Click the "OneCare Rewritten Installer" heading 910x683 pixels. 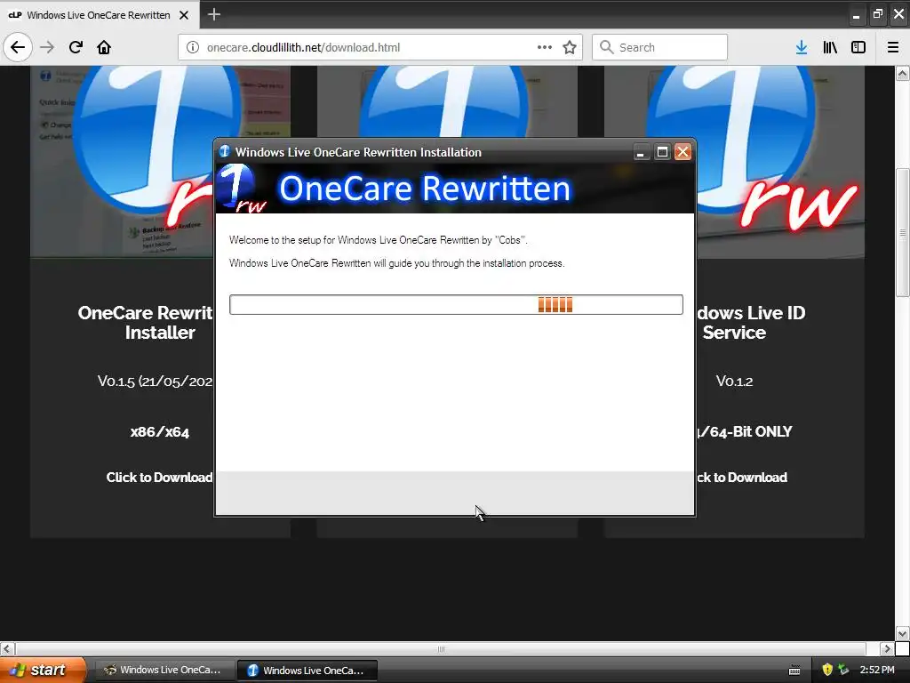tap(146, 322)
